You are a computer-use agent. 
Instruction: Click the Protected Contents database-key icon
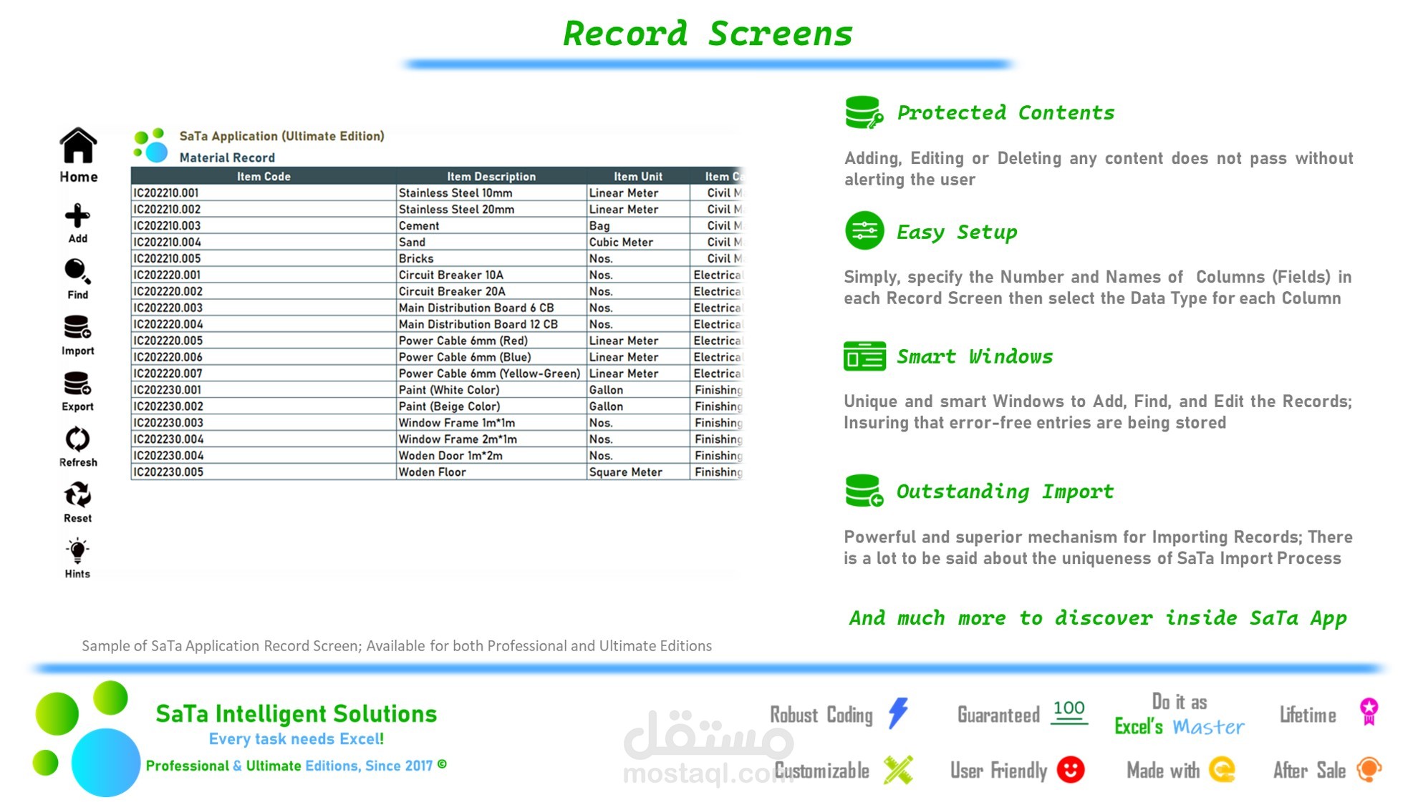coord(864,112)
